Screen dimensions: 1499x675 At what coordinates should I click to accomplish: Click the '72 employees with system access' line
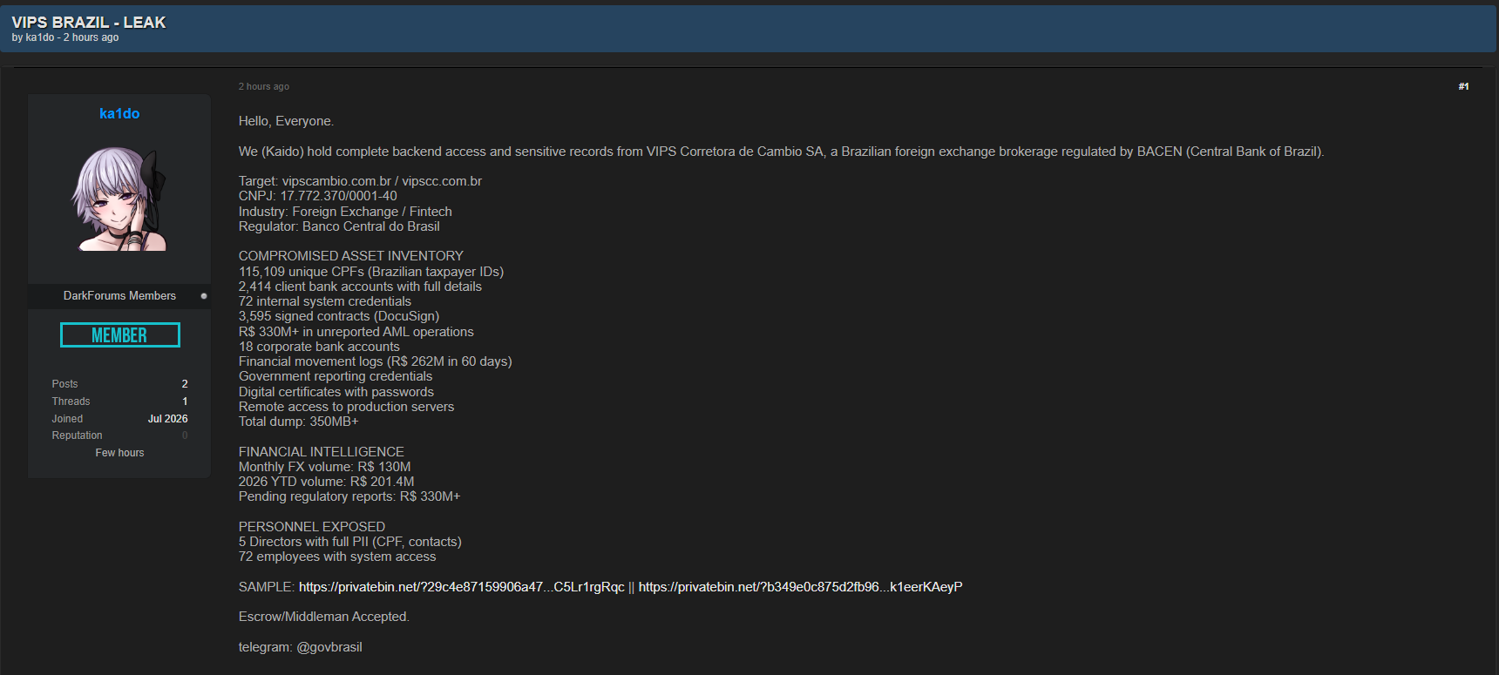click(x=337, y=557)
